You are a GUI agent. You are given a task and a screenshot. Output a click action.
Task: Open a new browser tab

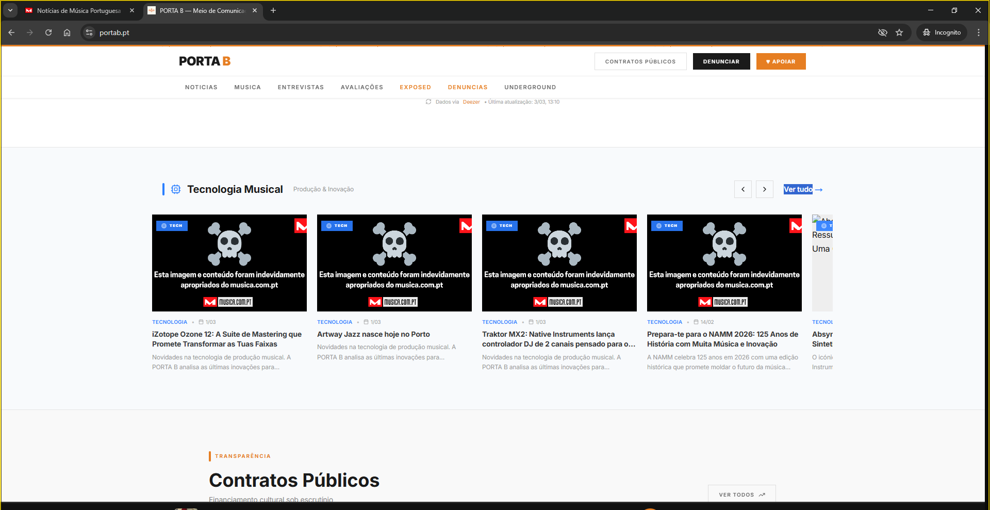tap(273, 10)
